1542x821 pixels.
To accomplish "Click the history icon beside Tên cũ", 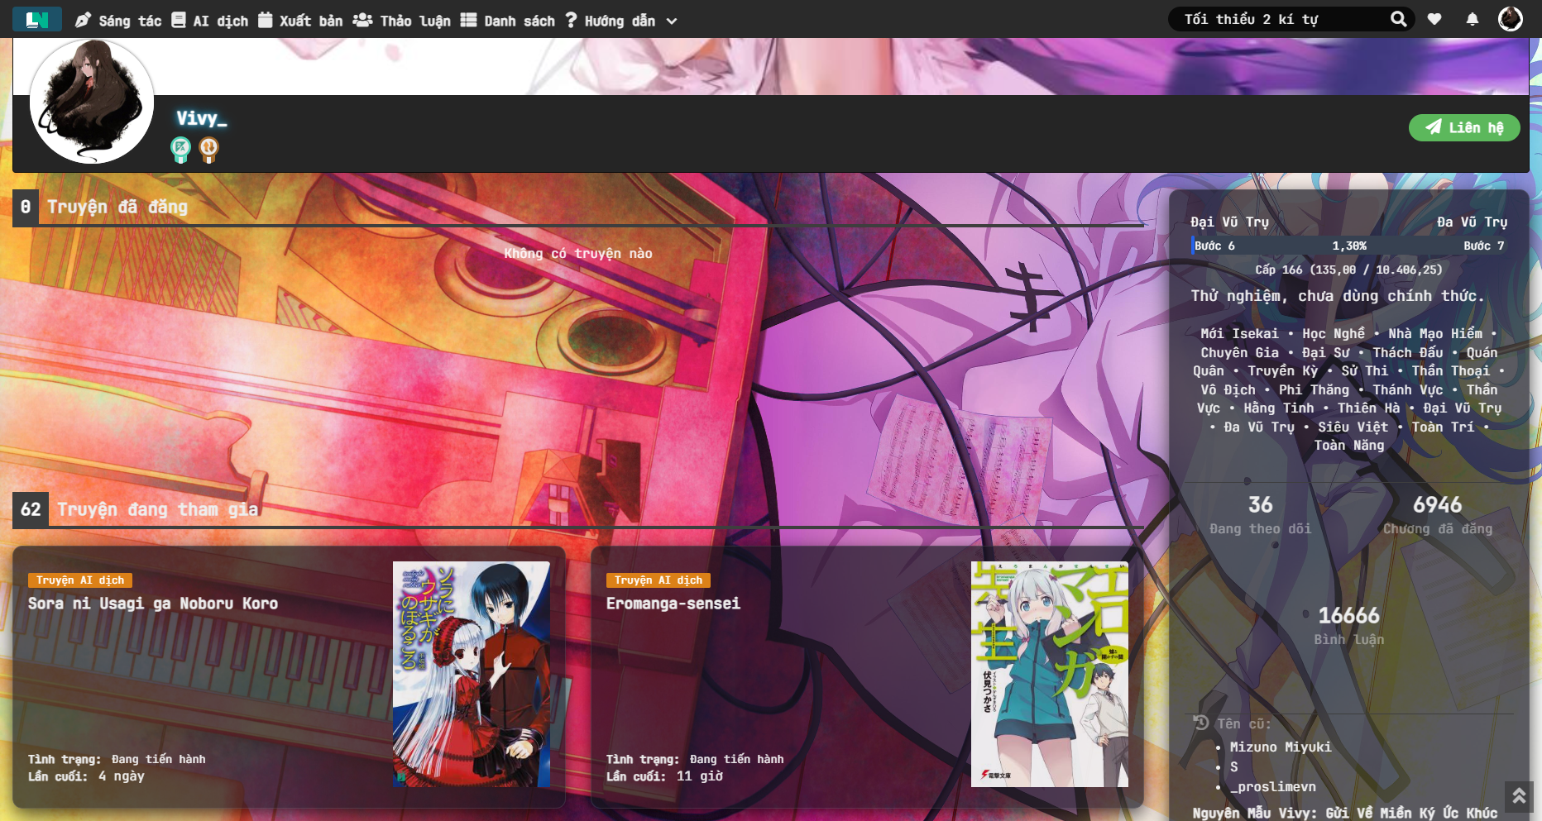I will (x=1201, y=723).
